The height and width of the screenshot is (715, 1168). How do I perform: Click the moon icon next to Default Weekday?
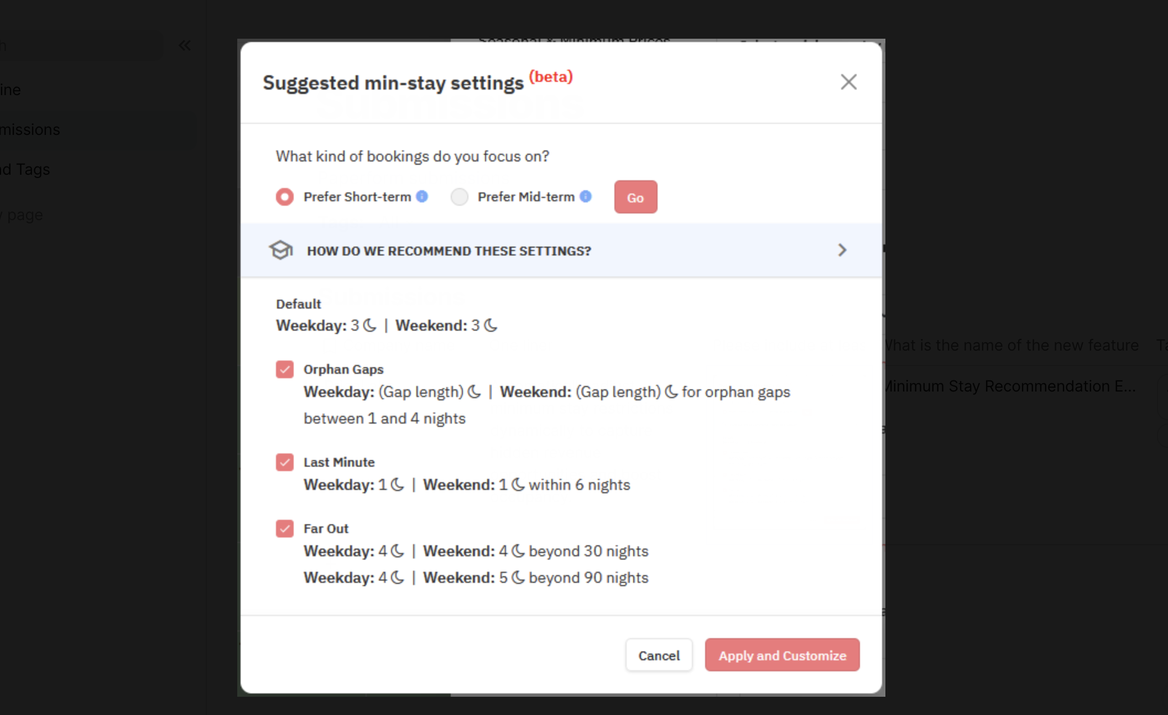[369, 325]
